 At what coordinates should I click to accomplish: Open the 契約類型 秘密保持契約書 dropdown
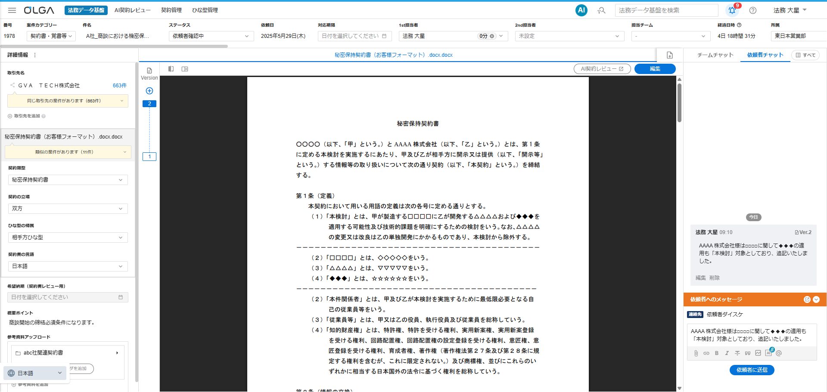68,180
